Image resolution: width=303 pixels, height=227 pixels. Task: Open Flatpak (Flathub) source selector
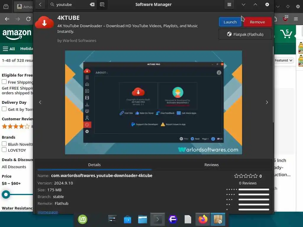[245, 34]
